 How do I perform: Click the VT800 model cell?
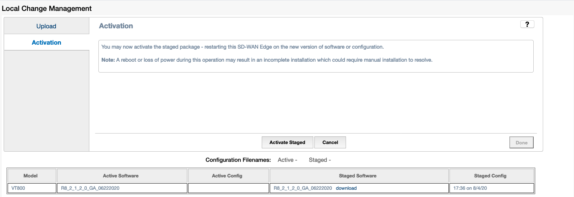coord(18,188)
